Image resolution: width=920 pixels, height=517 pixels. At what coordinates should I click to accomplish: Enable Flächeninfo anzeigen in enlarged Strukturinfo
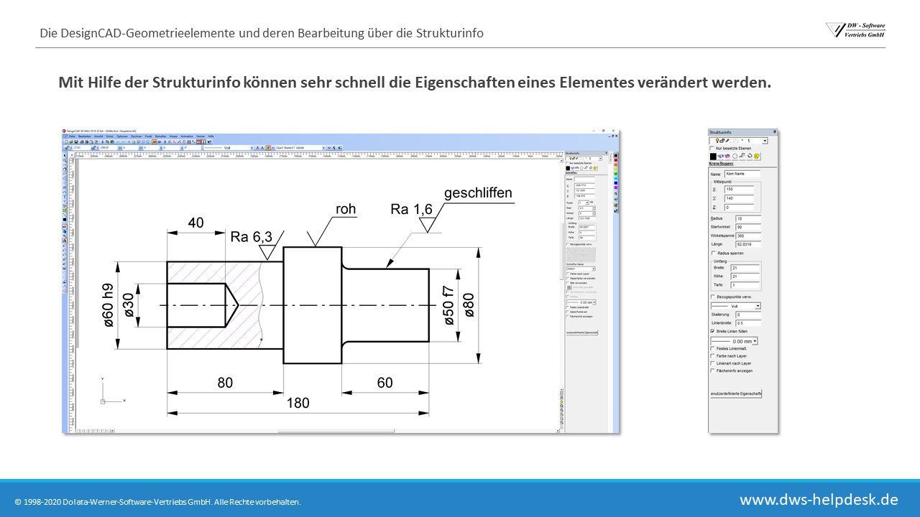[712, 371]
